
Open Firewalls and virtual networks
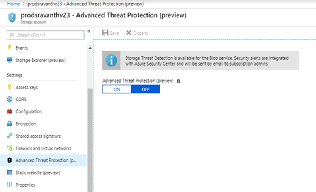[x=43, y=148]
